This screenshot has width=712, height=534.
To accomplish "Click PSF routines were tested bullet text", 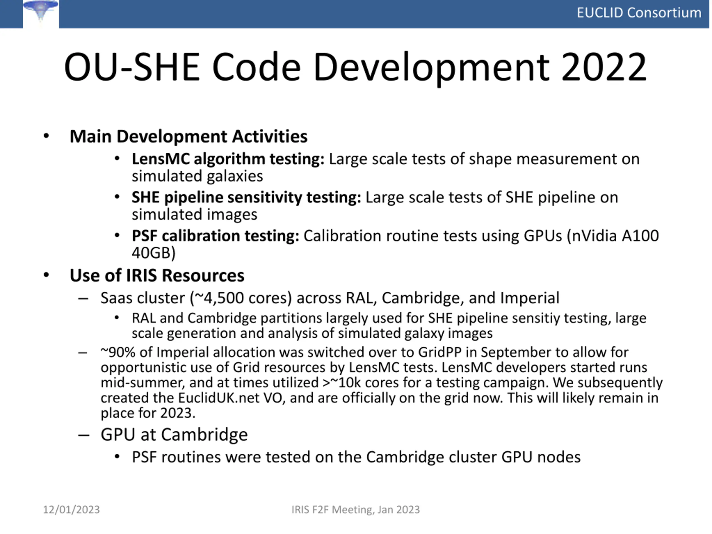I will pos(356,458).
